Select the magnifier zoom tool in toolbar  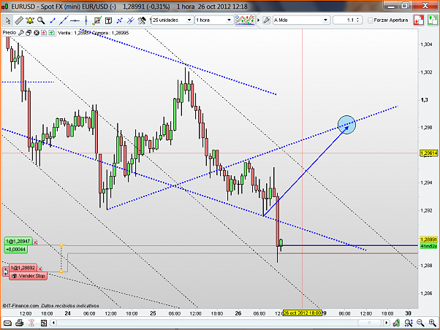[x=41, y=20]
